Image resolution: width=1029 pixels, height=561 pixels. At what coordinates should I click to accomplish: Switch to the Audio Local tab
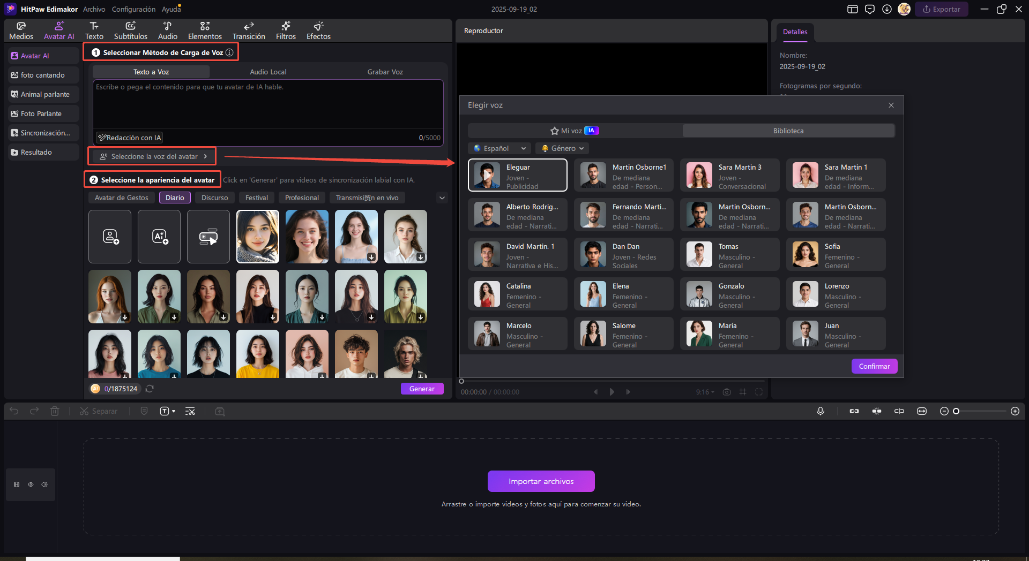[268, 72]
